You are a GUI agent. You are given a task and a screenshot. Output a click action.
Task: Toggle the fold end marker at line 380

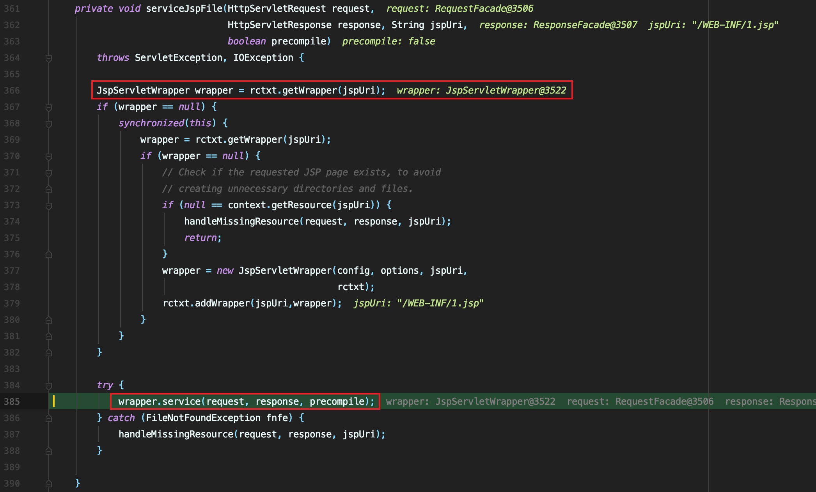[x=49, y=320]
